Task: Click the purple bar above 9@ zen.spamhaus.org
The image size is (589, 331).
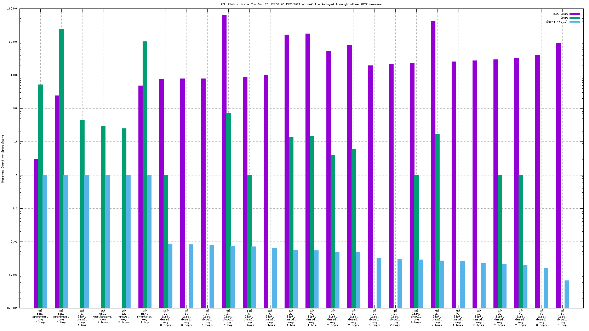Action: pyautogui.click(x=36, y=233)
